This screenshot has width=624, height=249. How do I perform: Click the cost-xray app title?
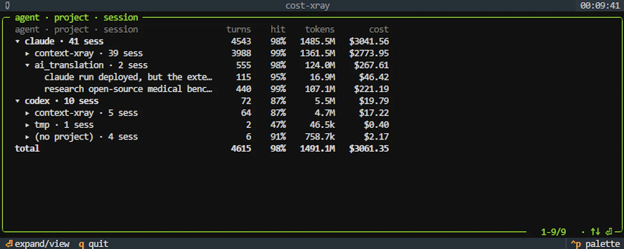pos(308,5)
